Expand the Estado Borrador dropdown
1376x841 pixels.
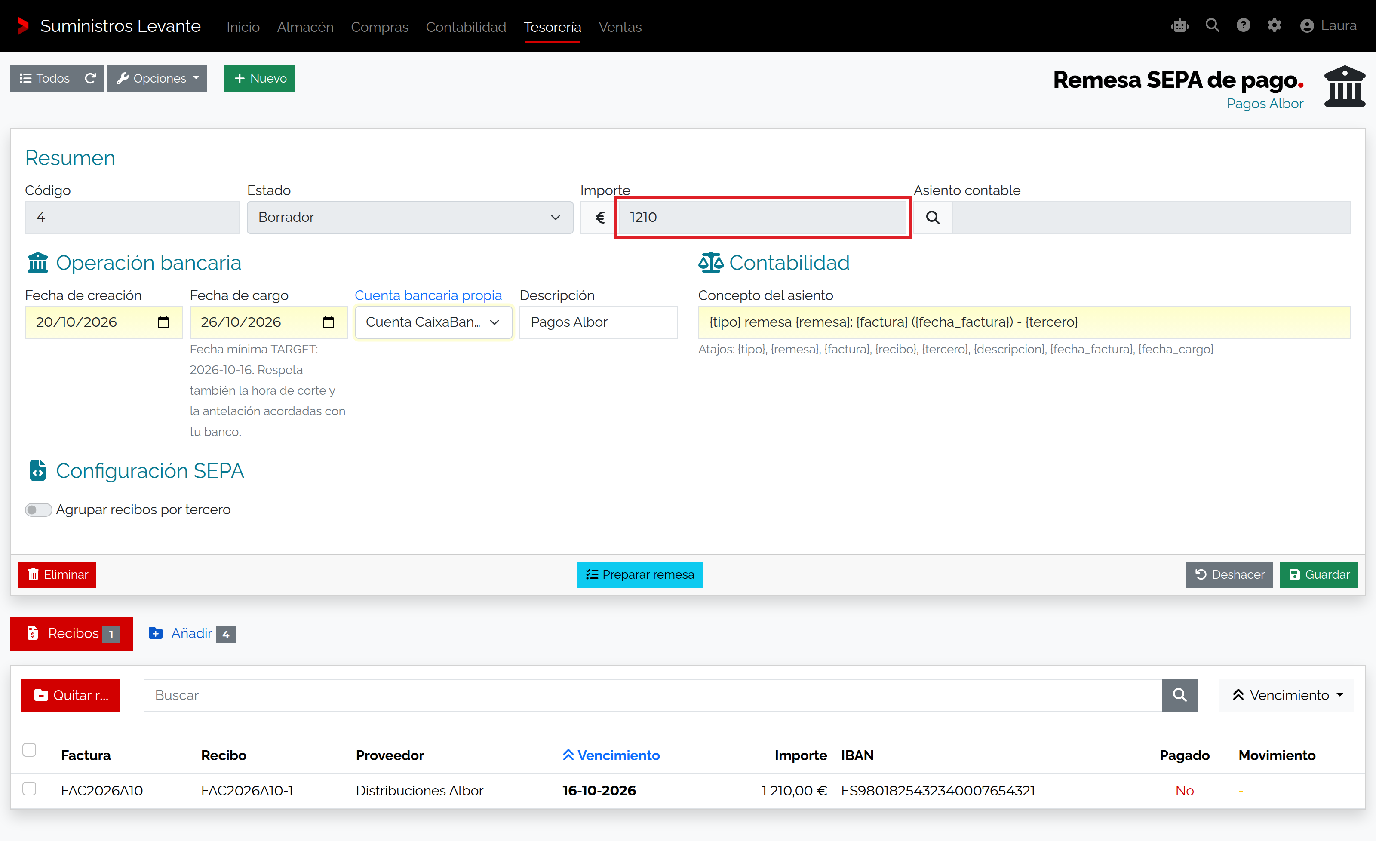click(410, 217)
